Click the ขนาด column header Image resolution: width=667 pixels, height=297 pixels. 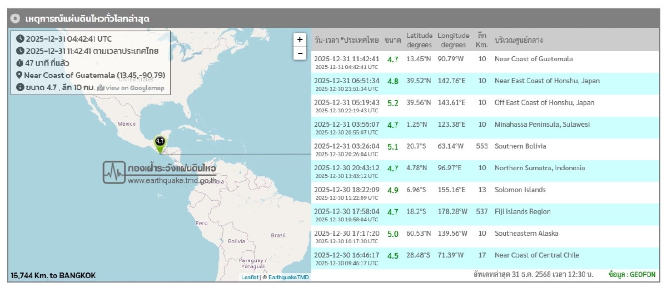(392, 40)
